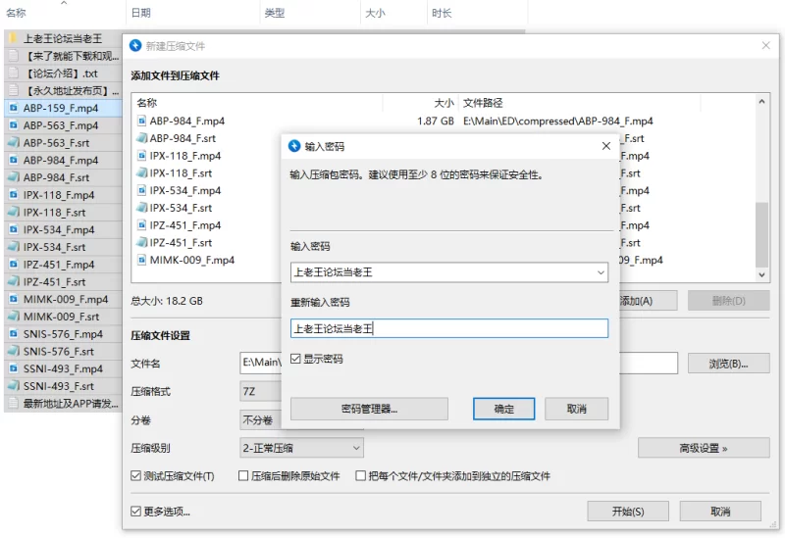Click the SNIS-576_F.srt icon in Explorer
Image resolution: width=785 pixels, height=538 pixels.
pyautogui.click(x=14, y=351)
